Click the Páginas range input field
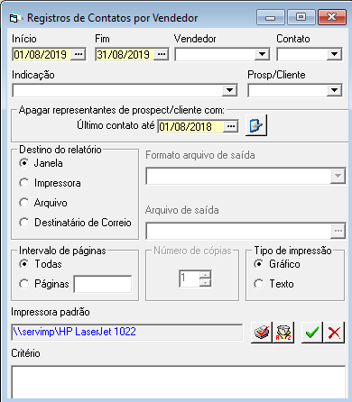 click(103, 284)
